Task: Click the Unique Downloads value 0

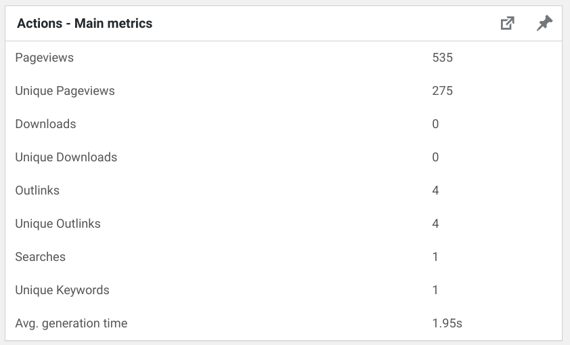Action: tap(435, 157)
